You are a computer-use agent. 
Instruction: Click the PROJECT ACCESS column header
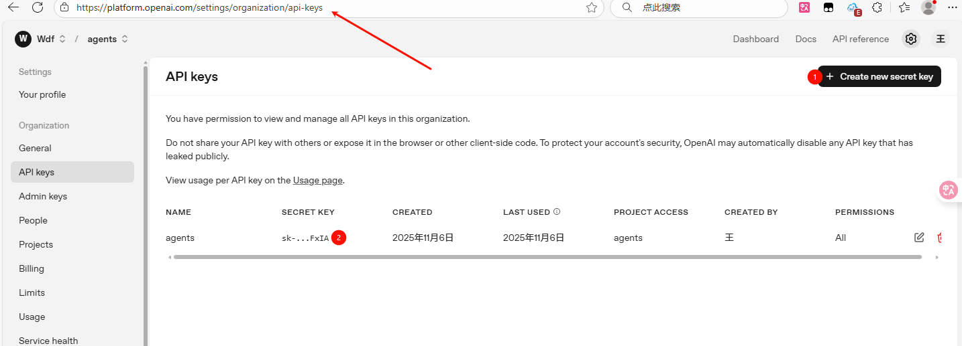651,212
